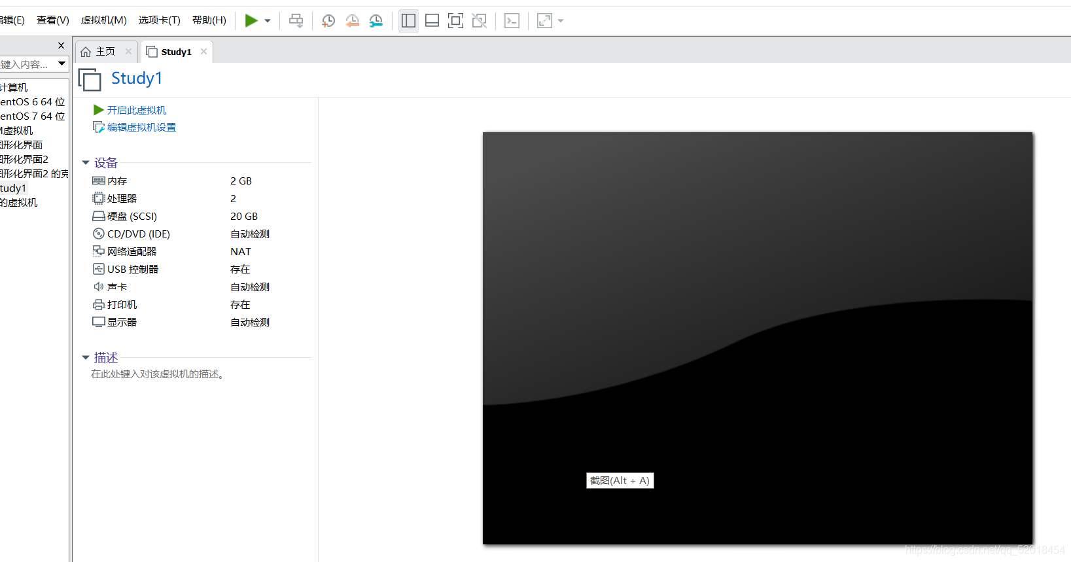Click the memory chip icon
Image resolution: width=1071 pixels, height=562 pixels.
pos(99,181)
